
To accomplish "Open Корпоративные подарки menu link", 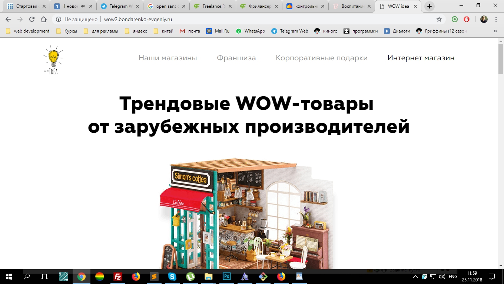I will (x=322, y=58).
